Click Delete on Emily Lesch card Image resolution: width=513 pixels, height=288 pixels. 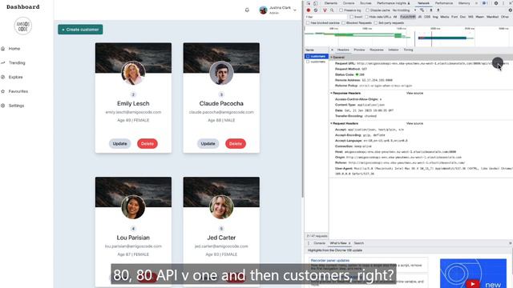coord(147,144)
